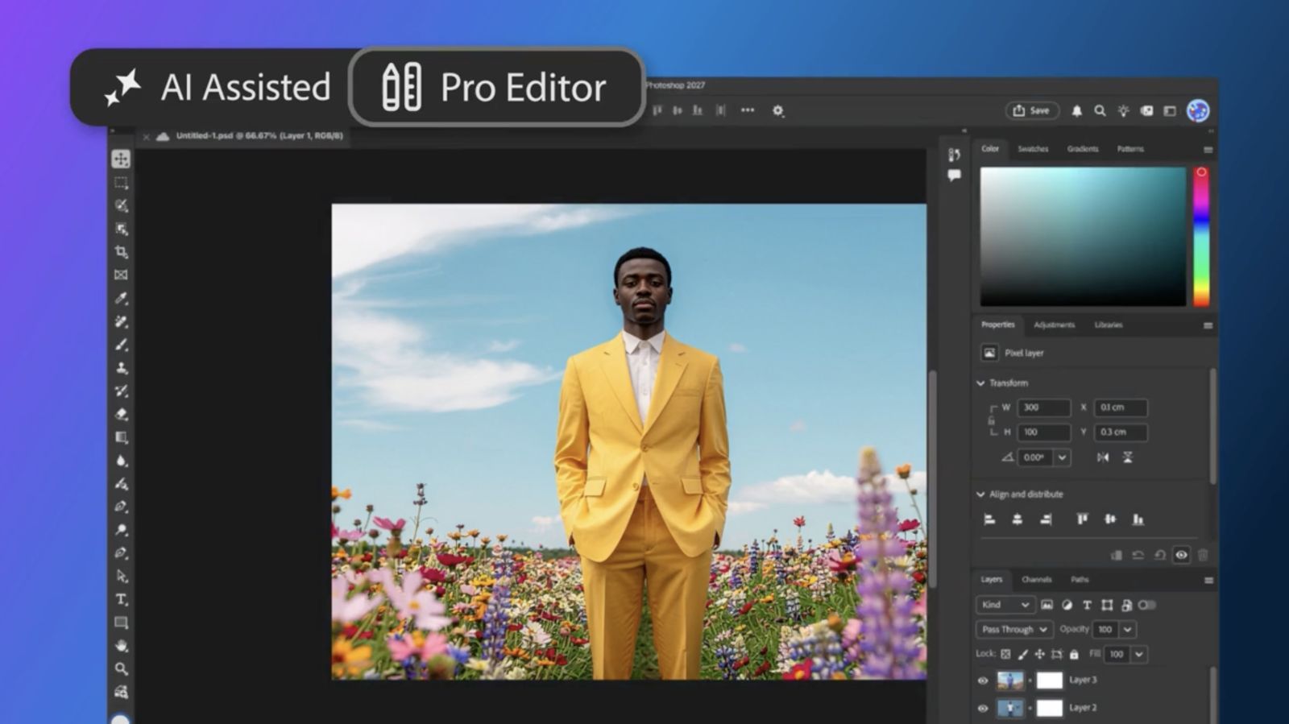Select the Path Selection arrow tool
1289x724 pixels.
121,576
